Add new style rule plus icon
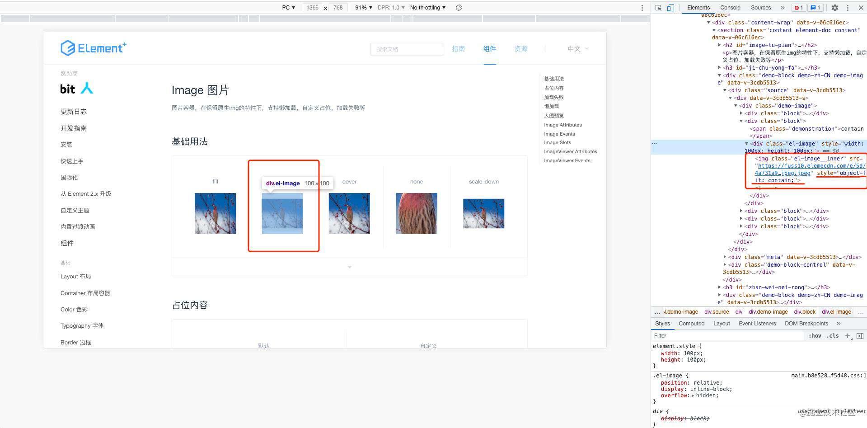This screenshot has height=428, width=867. coord(848,336)
